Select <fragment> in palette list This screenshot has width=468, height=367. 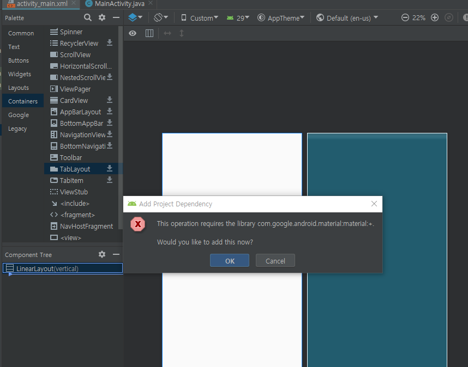coord(81,215)
